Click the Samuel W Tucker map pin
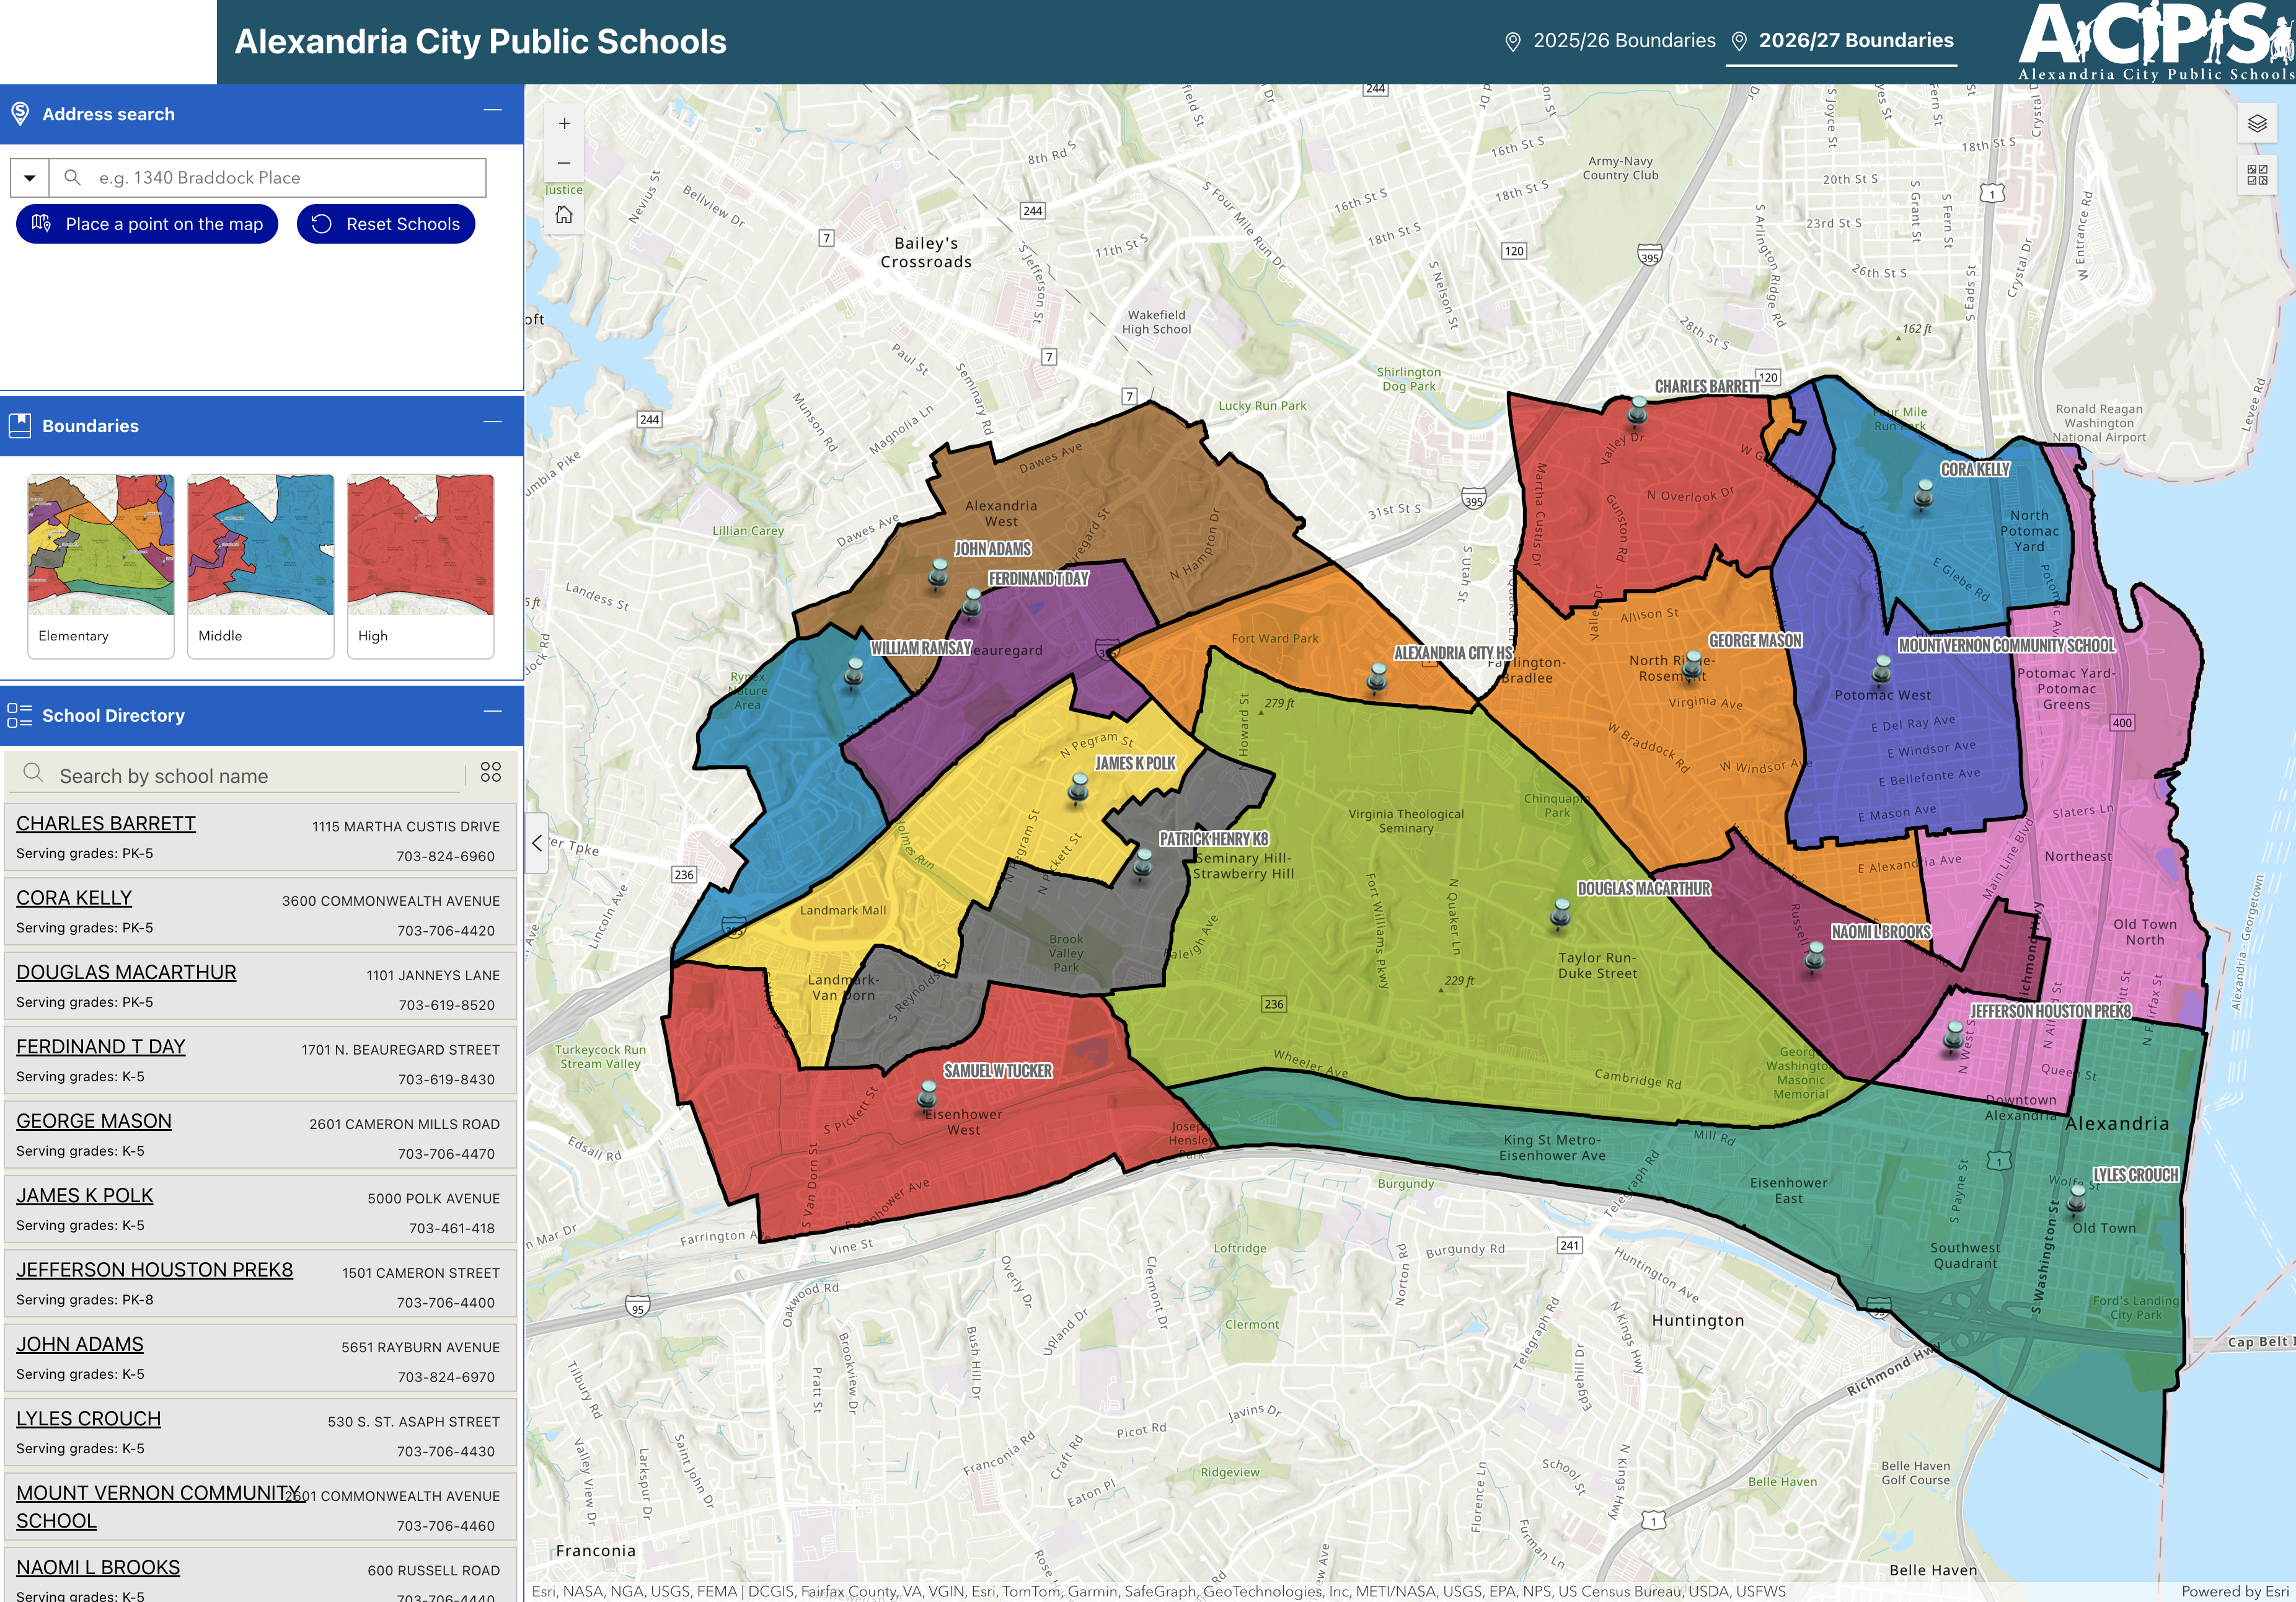The image size is (2296, 1602). pyautogui.click(x=928, y=1095)
